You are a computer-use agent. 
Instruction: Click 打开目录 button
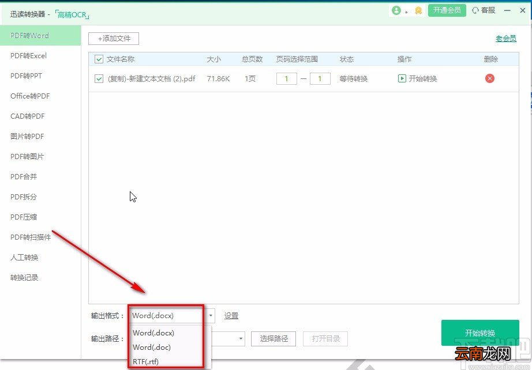click(x=325, y=338)
